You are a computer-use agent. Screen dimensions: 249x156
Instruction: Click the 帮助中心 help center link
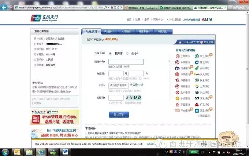[x=158, y=19]
